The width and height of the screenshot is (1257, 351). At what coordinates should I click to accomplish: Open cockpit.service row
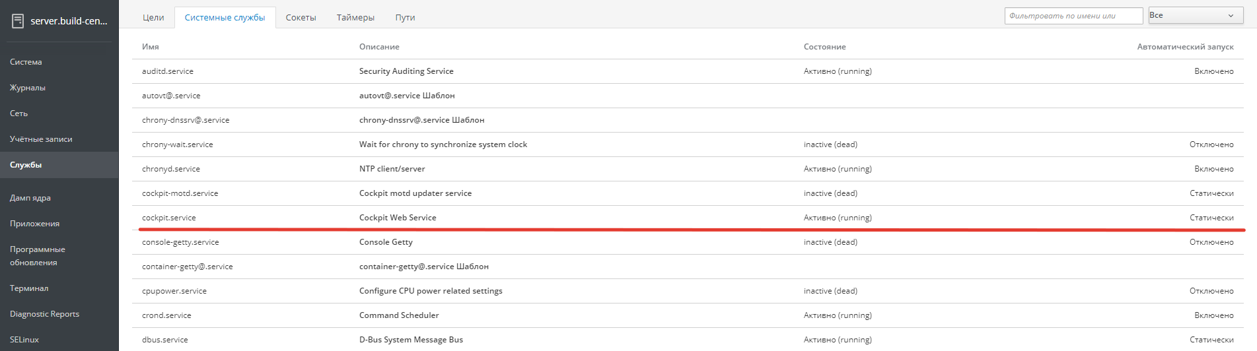(x=688, y=218)
